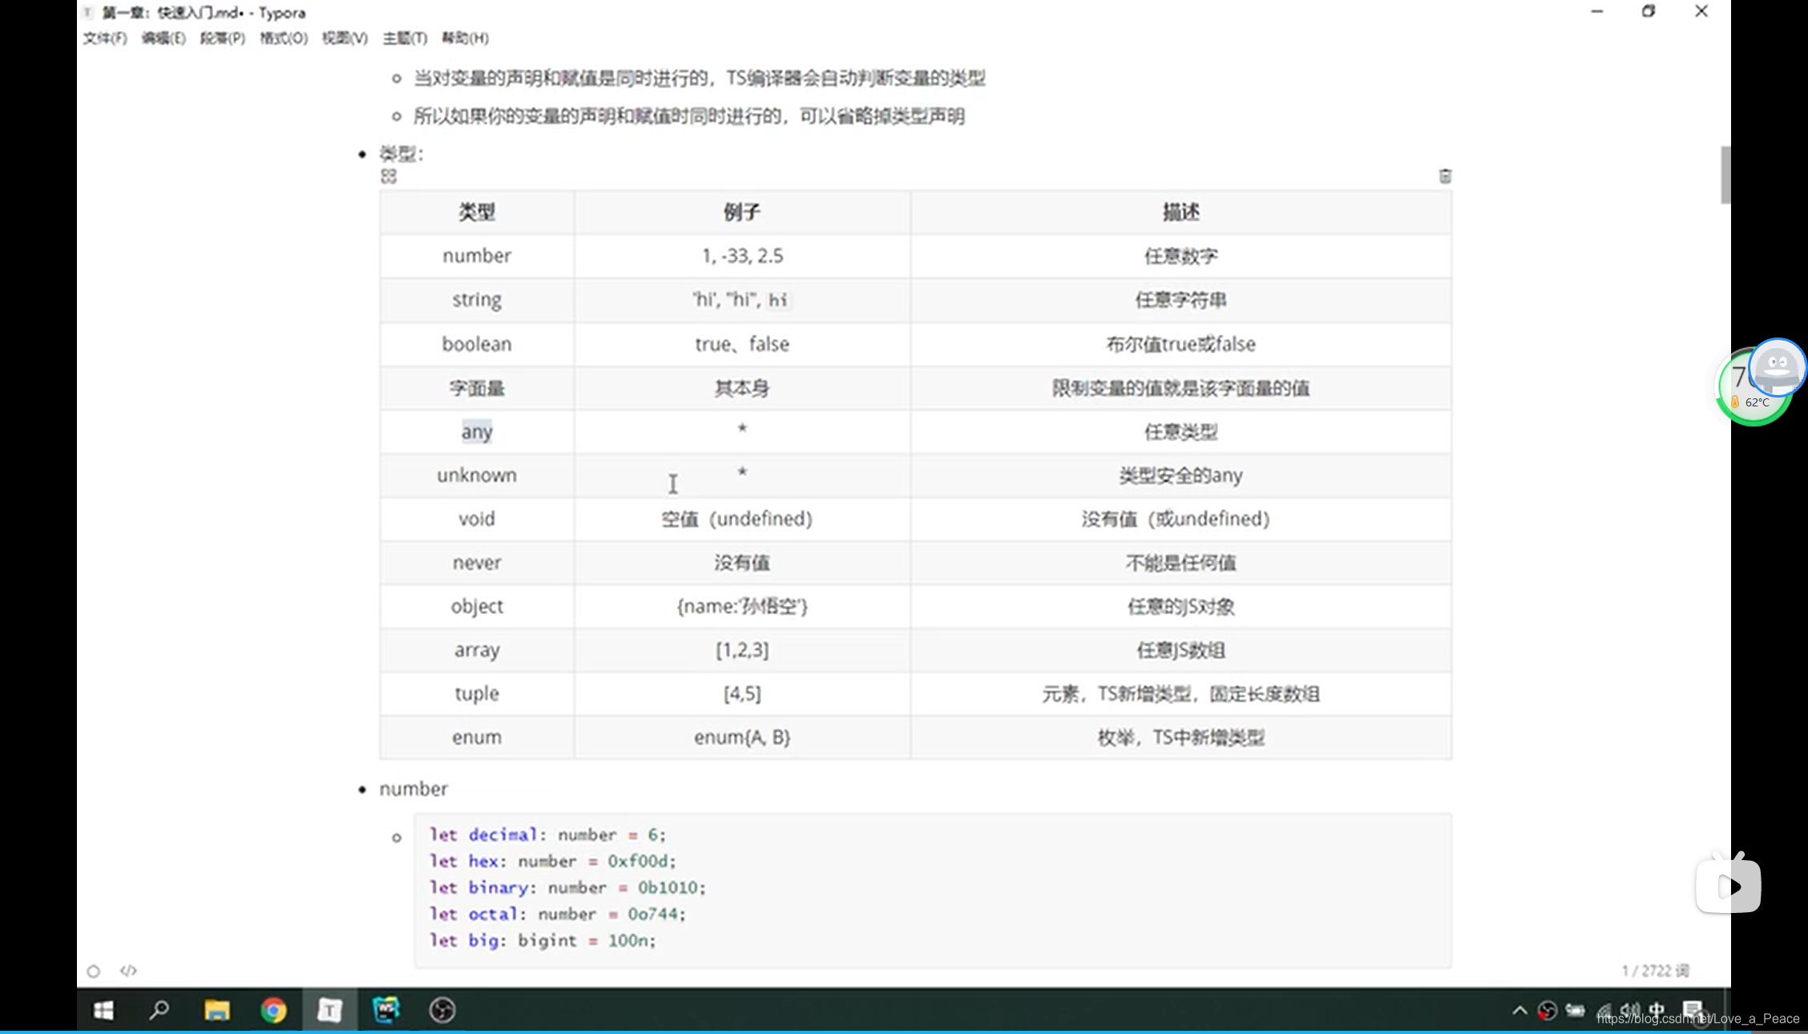The height and width of the screenshot is (1034, 1808).
Task: Open the 文件(F) menu
Action: point(105,38)
